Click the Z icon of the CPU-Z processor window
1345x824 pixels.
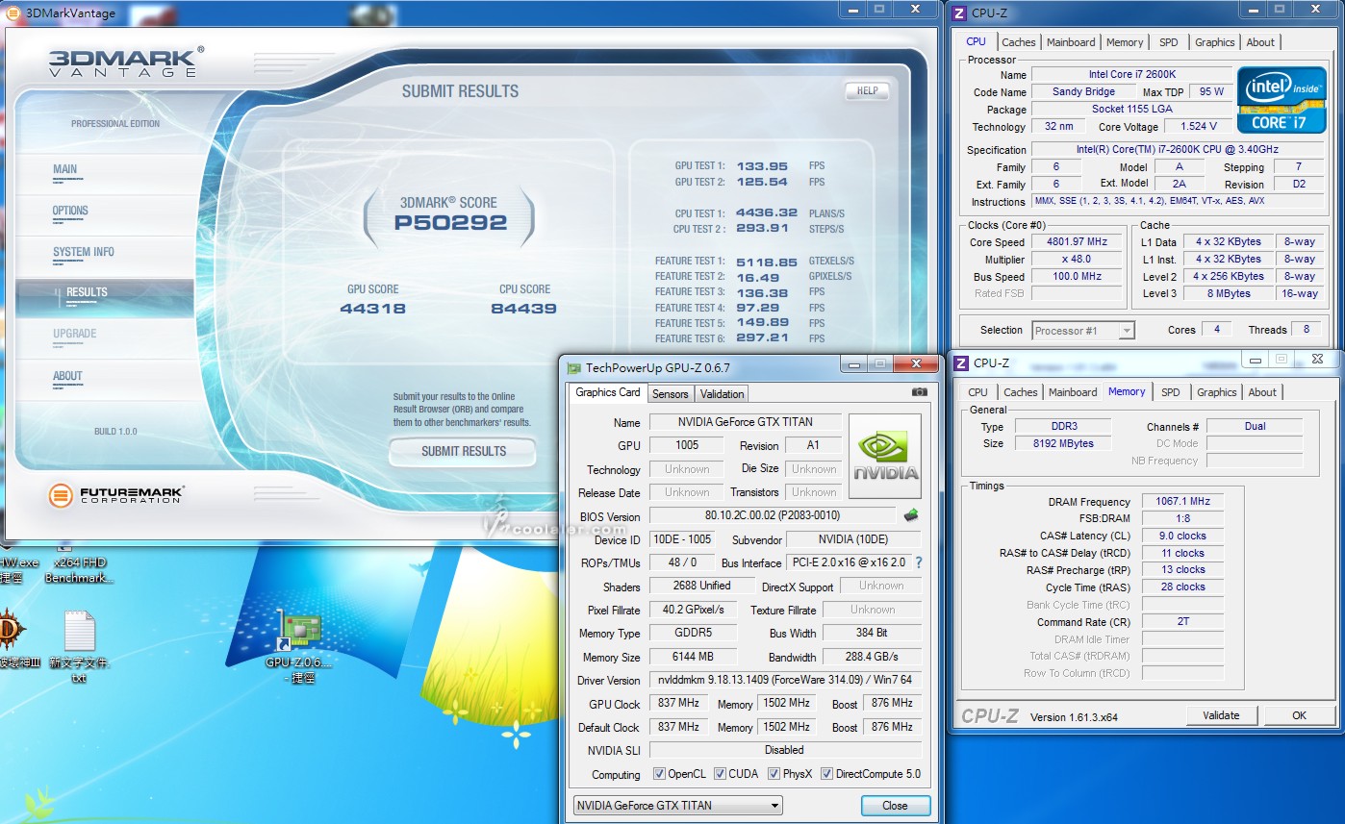coord(959,12)
